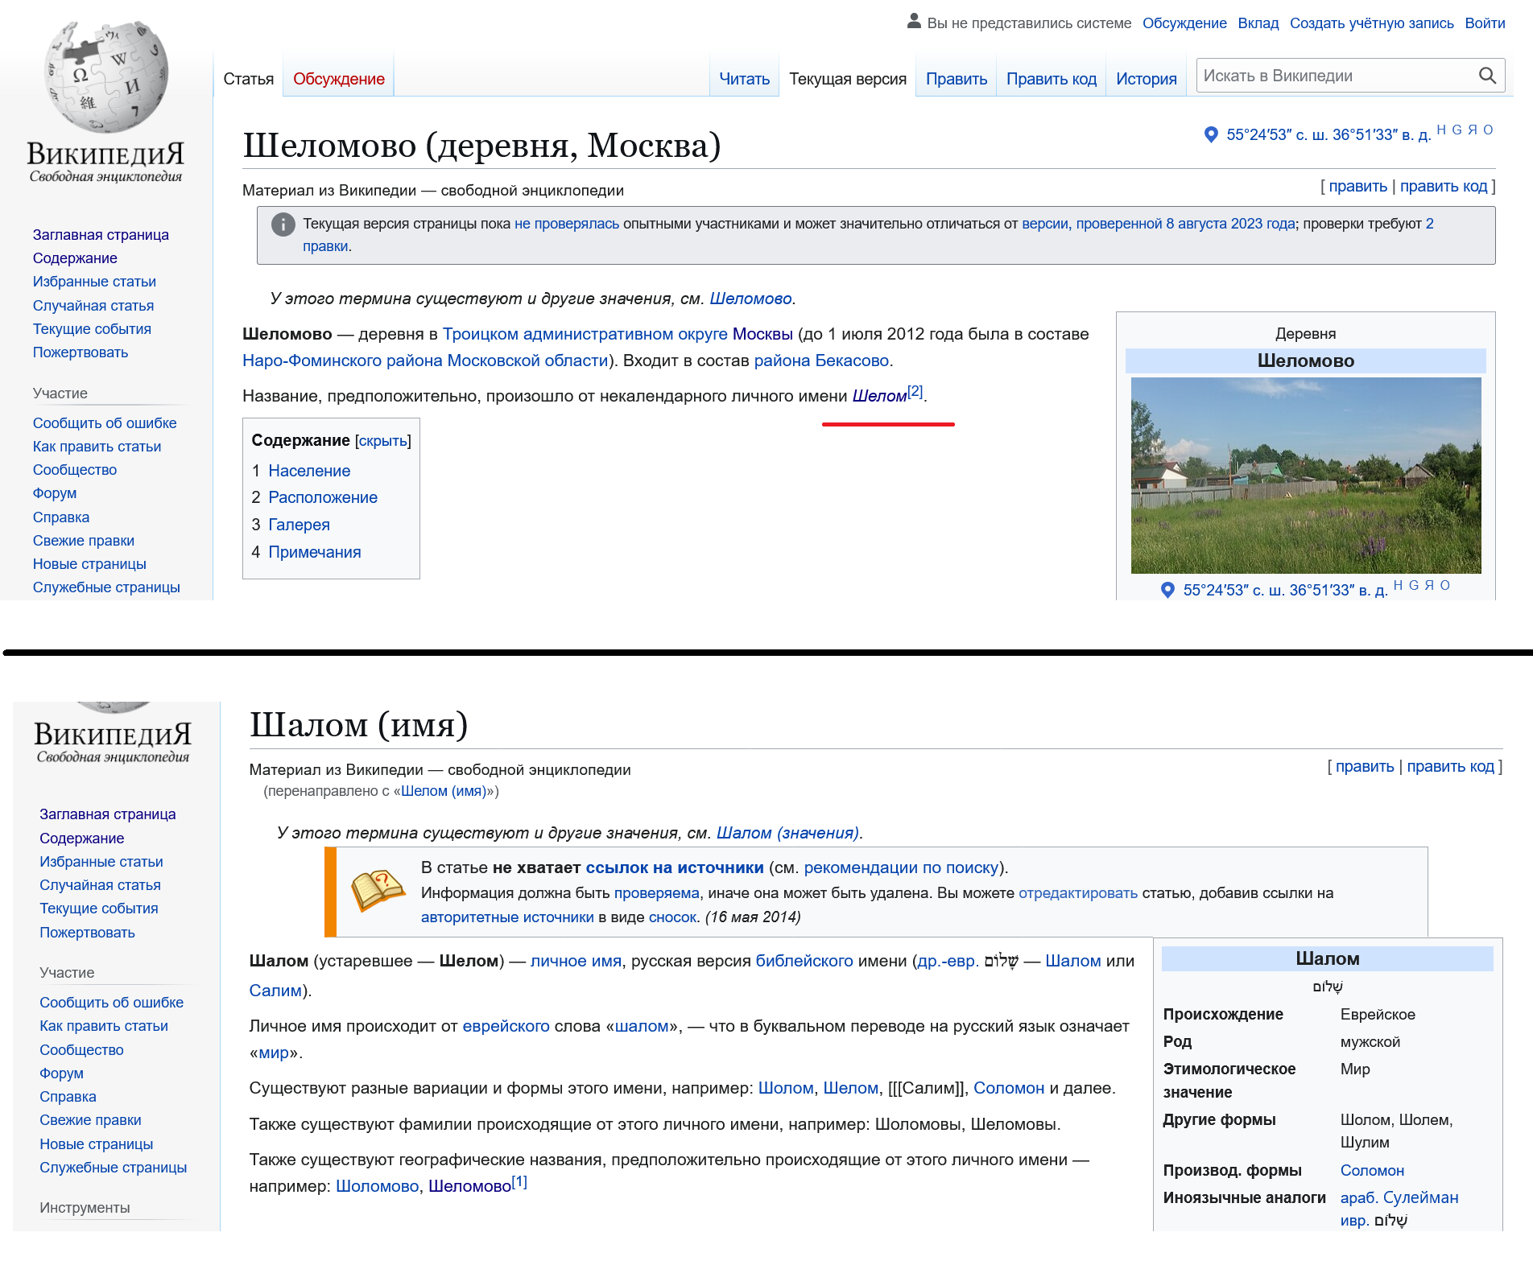This screenshot has height=1265, width=1533.
Task: Follow the «библейского» link
Action: tap(804, 961)
